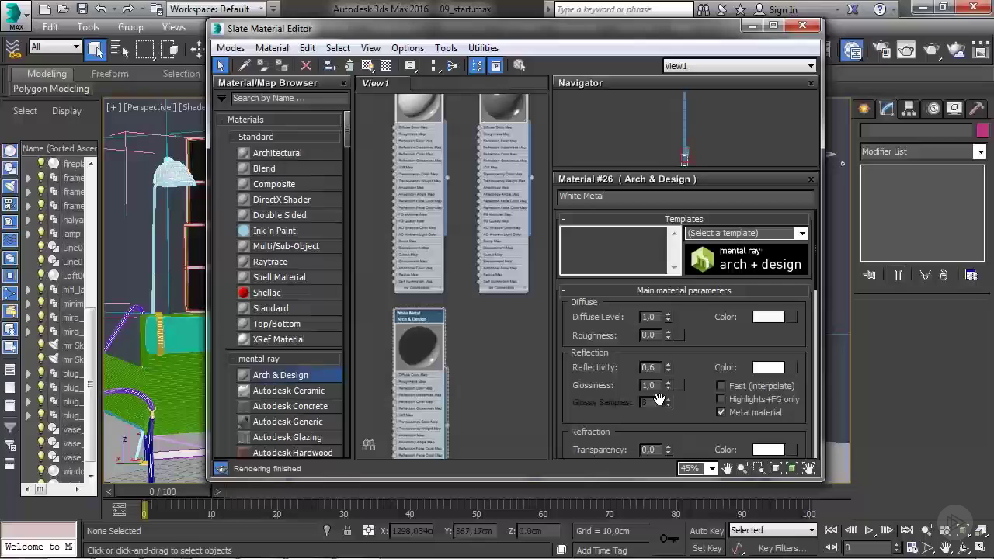Click Sign In link in title bar

pyautogui.click(x=783, y=10)
